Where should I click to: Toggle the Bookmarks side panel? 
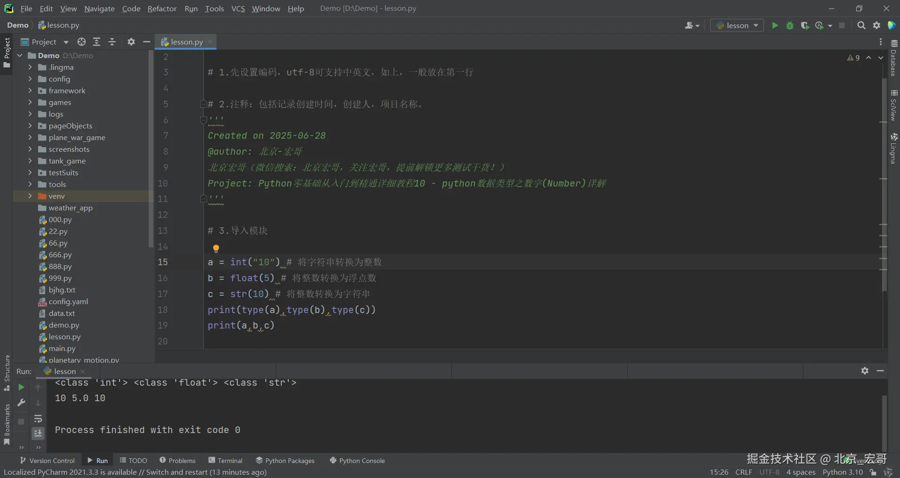pos(7,425)
